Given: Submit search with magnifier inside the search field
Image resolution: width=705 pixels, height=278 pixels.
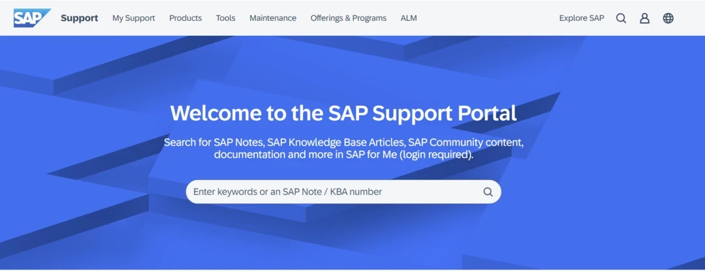Looking at the screenshot, I should pos(488,192).
